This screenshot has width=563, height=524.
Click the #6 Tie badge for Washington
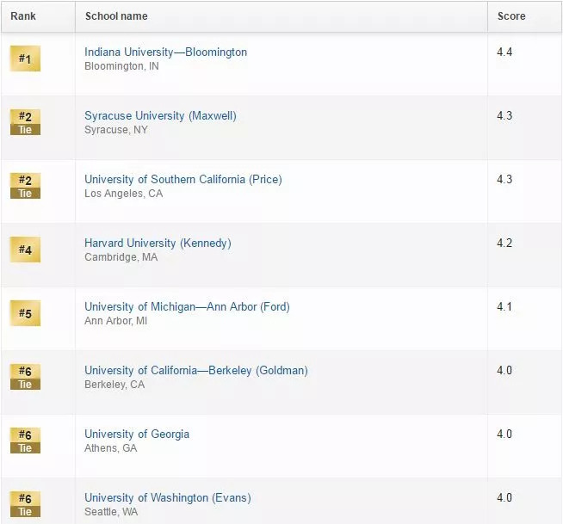(x=25, y=504)
